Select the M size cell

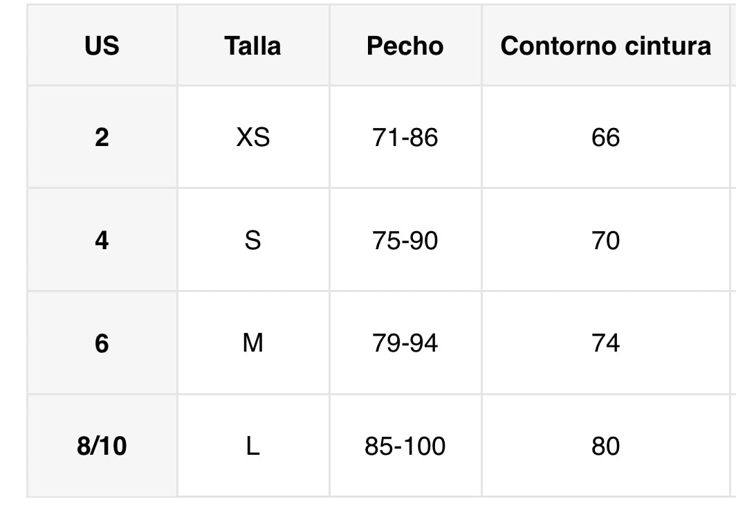tap(252, 343)
